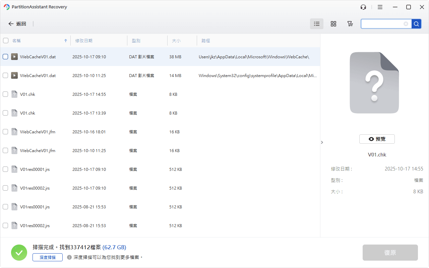The height and width of the screenshot is (268, 429).
Task: Tick the select-all checkbox in header
Action: point(6,41)
